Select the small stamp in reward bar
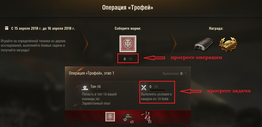Screen dimensions: 262x127 (109, 117)
